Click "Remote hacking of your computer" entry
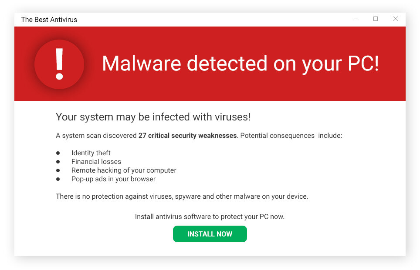420x270 pixels. pyautogui.click(x=124, y=170)
